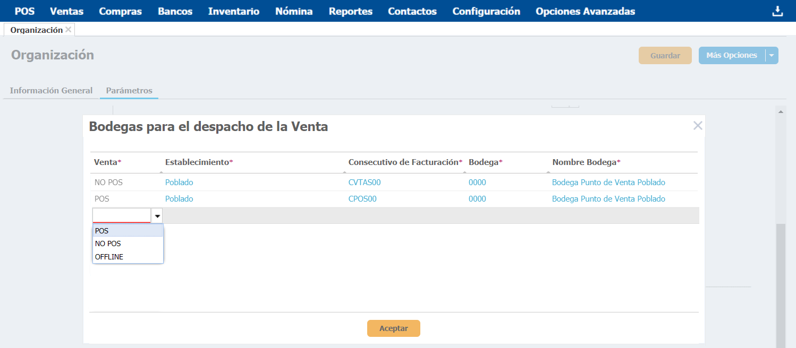Close the Organización tab
The width and height of the screenshot is (796, 348).
point(68,30)
